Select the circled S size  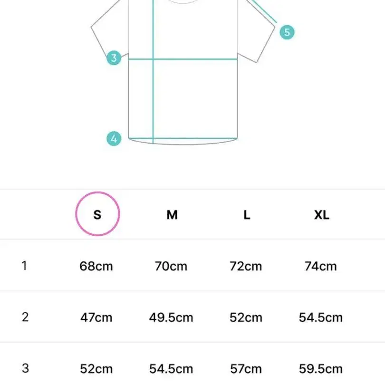pyautogui.click(x=97, y=214)
